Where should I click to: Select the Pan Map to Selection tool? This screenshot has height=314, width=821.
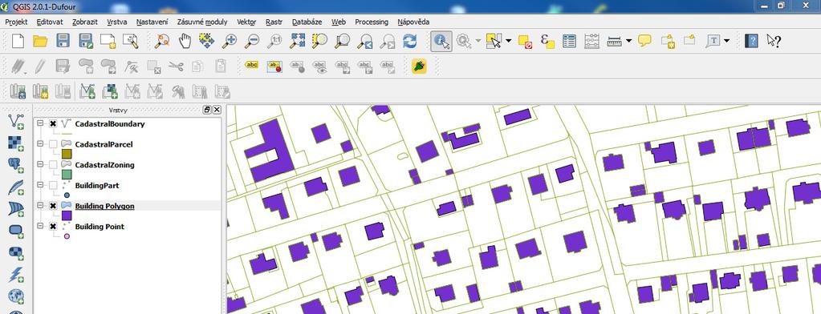pos(207,41)
